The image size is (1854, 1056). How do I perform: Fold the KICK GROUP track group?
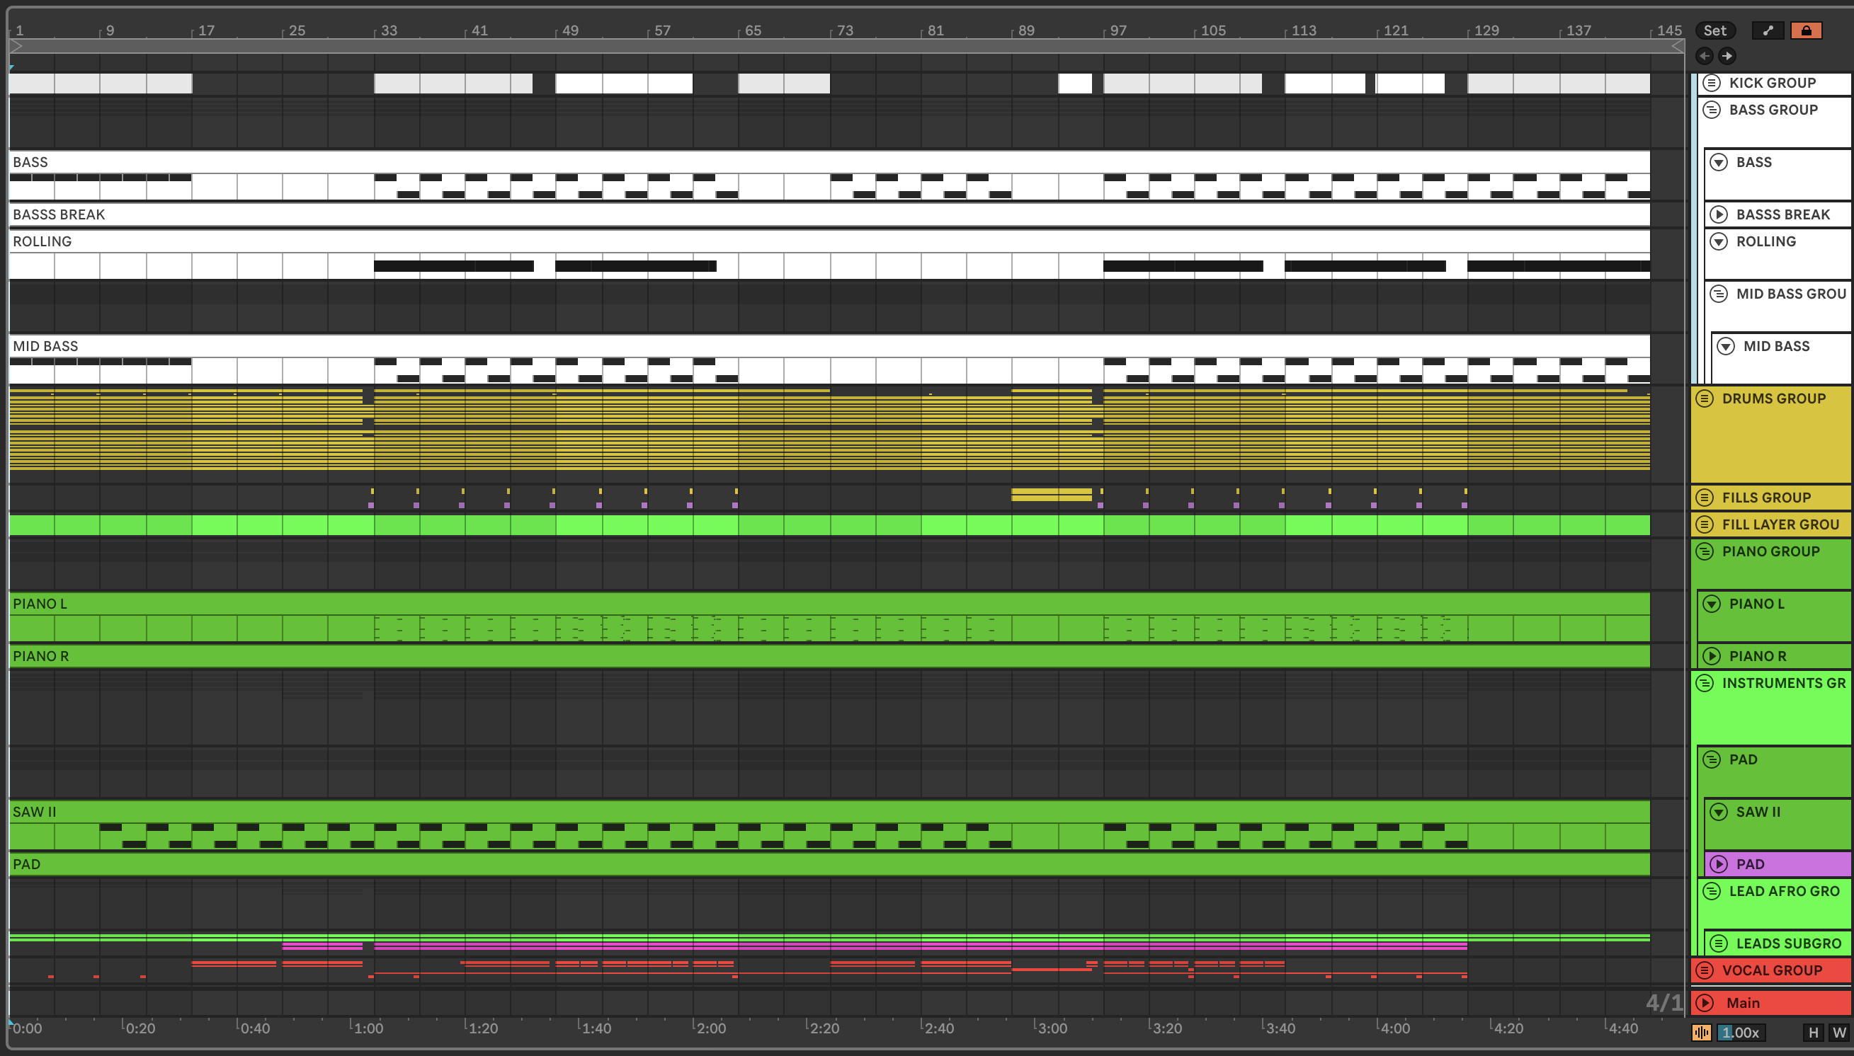[1712, 83]
